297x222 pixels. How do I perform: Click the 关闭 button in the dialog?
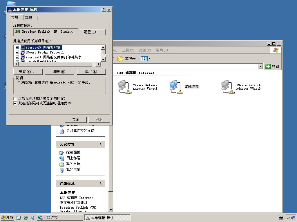point(76,120)
